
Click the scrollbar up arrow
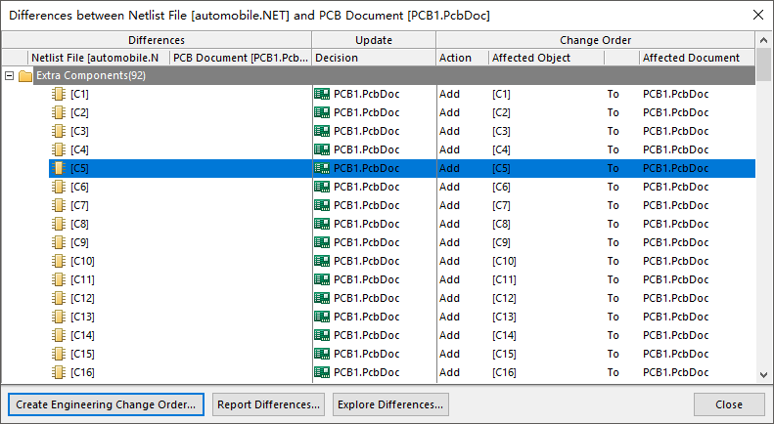pyautogui.click(x=763, y=40)
